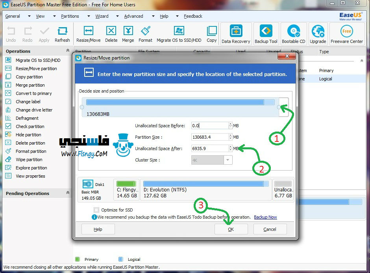Choose Convert to primary operation
This screenshot has height=273, width=370.
34,93
